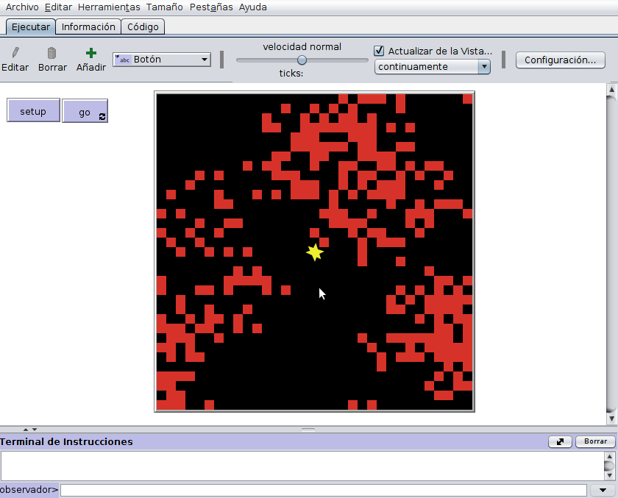Open the Pestañas menu
Screen dimensions: 618x498
coord(211,7)
